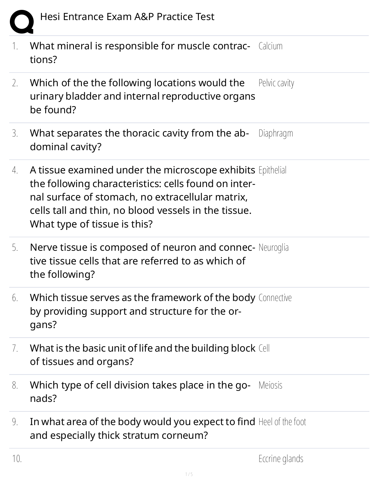Viewport: 378px width, 490px height.
Task: Click the body framework tissue question
Action: (142, 311)
